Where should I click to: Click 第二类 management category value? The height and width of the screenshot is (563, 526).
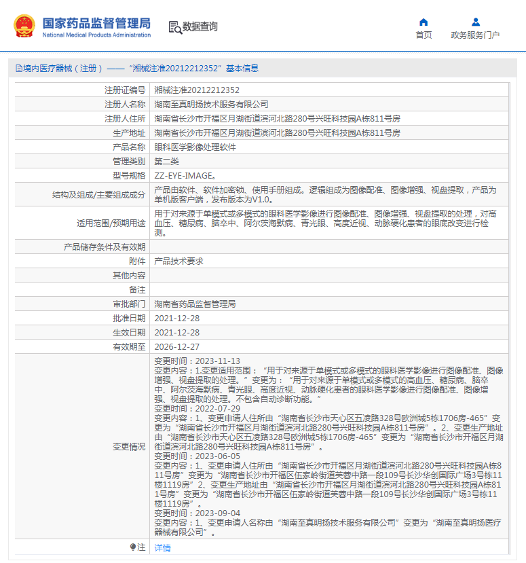166,161
